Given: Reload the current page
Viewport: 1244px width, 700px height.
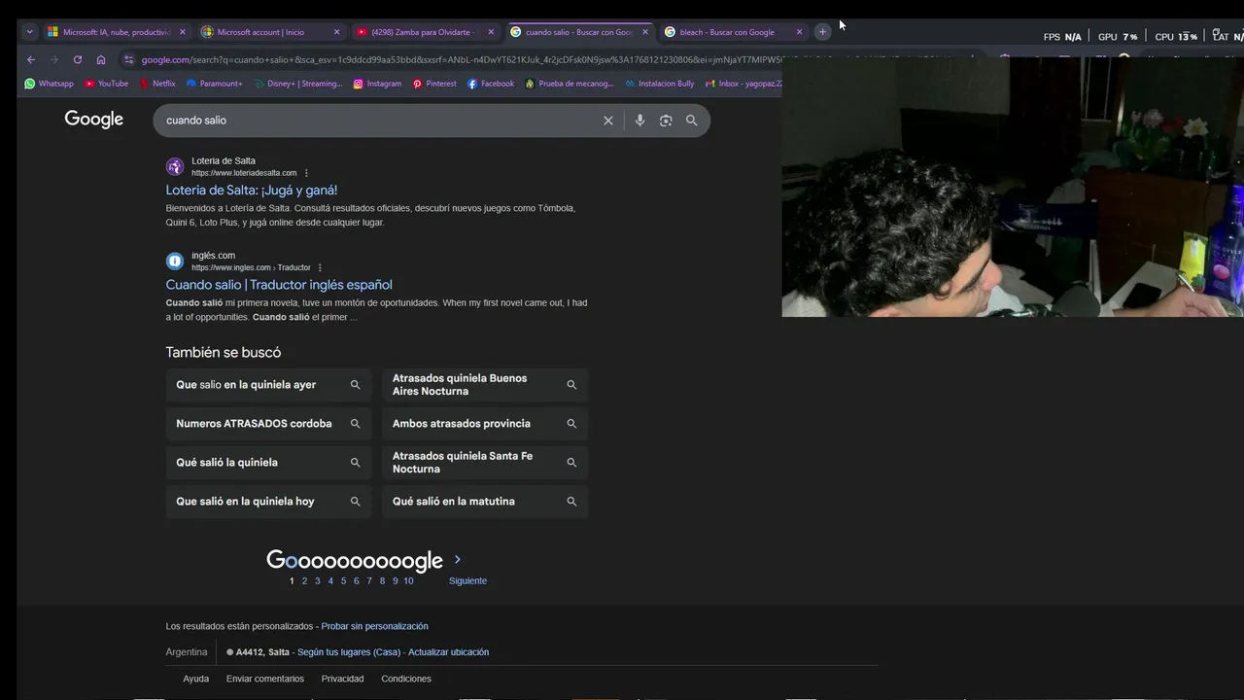Looking at the screenshot, I should tap(78, 59).
